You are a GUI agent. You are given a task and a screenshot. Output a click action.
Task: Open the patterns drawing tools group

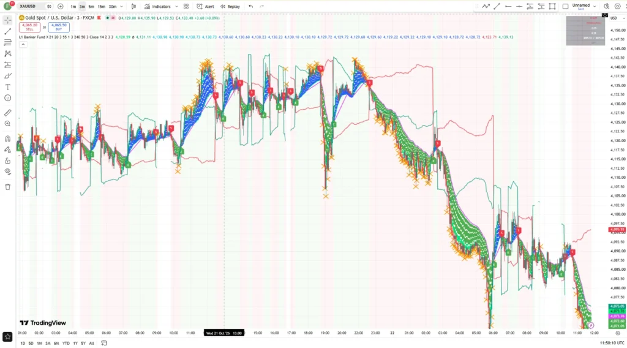tap(7, 53)
